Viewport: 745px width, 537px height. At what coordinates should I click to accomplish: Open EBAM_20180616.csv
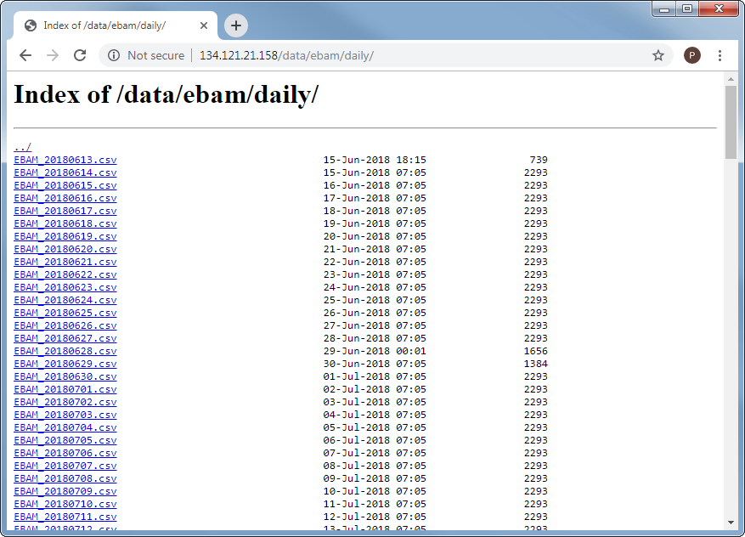pyautogui.click(x=65, y=198)
